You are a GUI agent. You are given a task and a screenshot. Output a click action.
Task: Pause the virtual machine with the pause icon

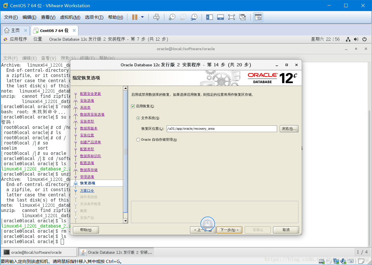(x=135, y=17)
